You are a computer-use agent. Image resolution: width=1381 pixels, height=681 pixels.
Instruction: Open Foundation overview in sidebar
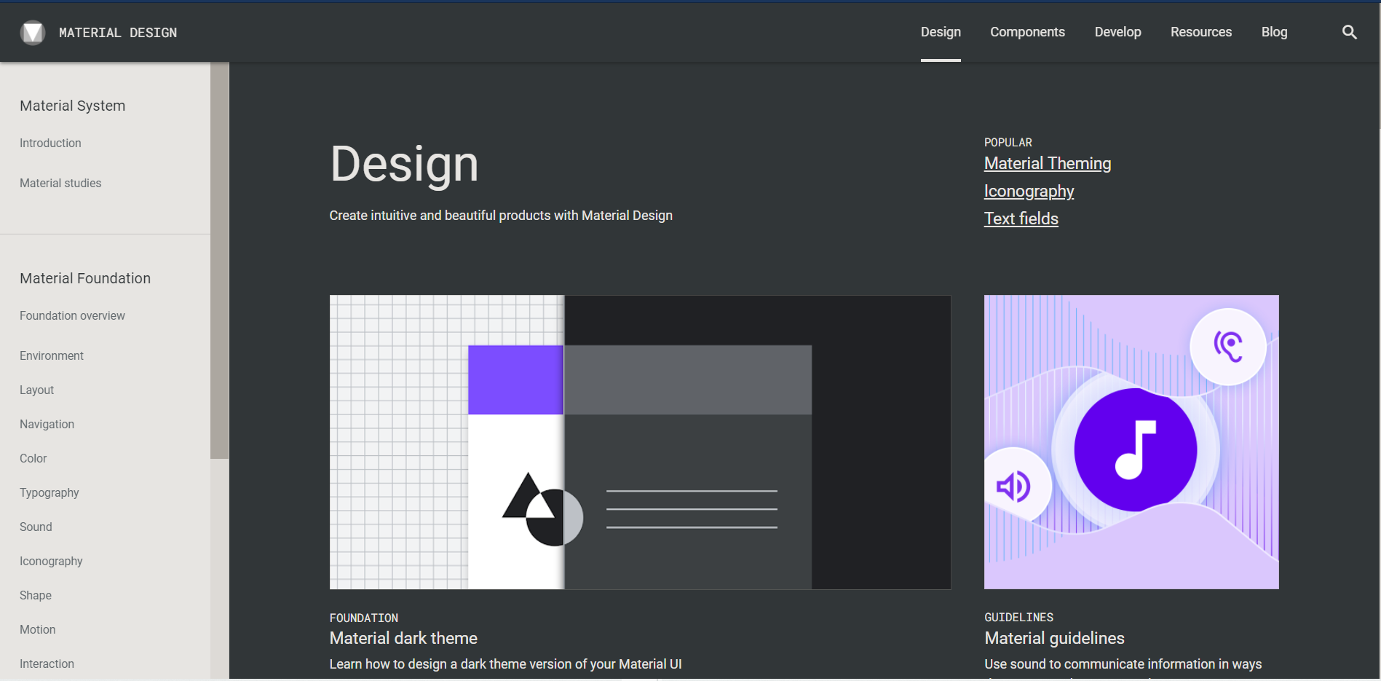coord(72,315)
